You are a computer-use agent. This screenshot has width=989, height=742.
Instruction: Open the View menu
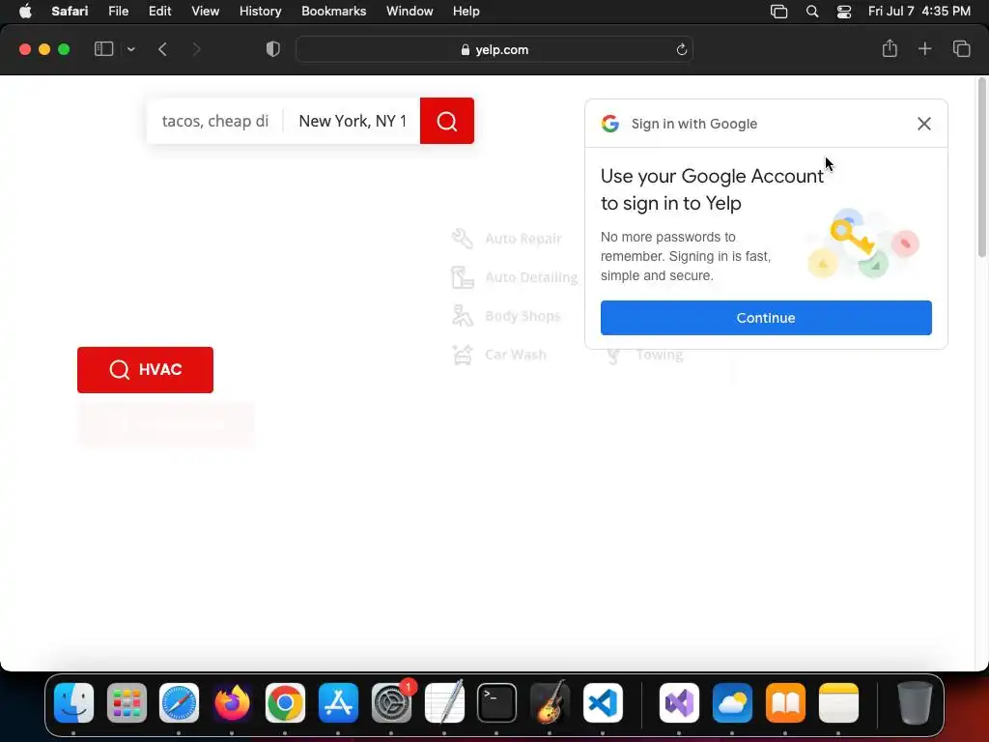point(205,11)
